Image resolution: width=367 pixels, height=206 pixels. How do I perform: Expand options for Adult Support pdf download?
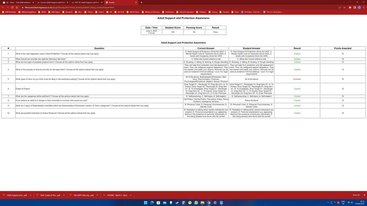click(30, 195)
